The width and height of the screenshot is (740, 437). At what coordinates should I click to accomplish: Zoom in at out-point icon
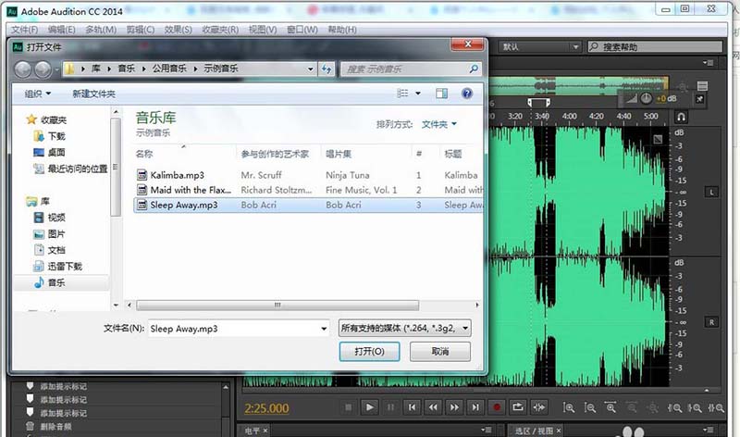pos(695,407)
